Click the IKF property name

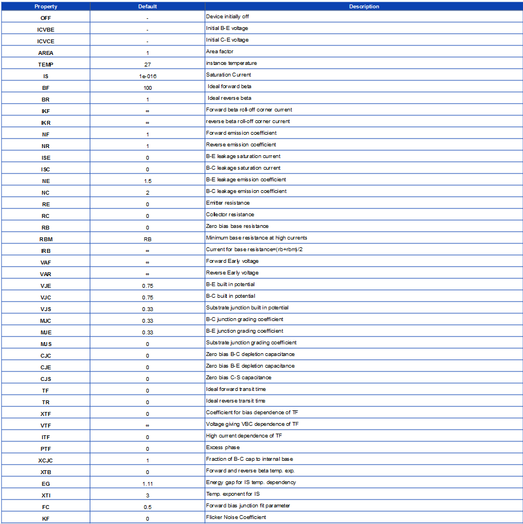(46, 111)
